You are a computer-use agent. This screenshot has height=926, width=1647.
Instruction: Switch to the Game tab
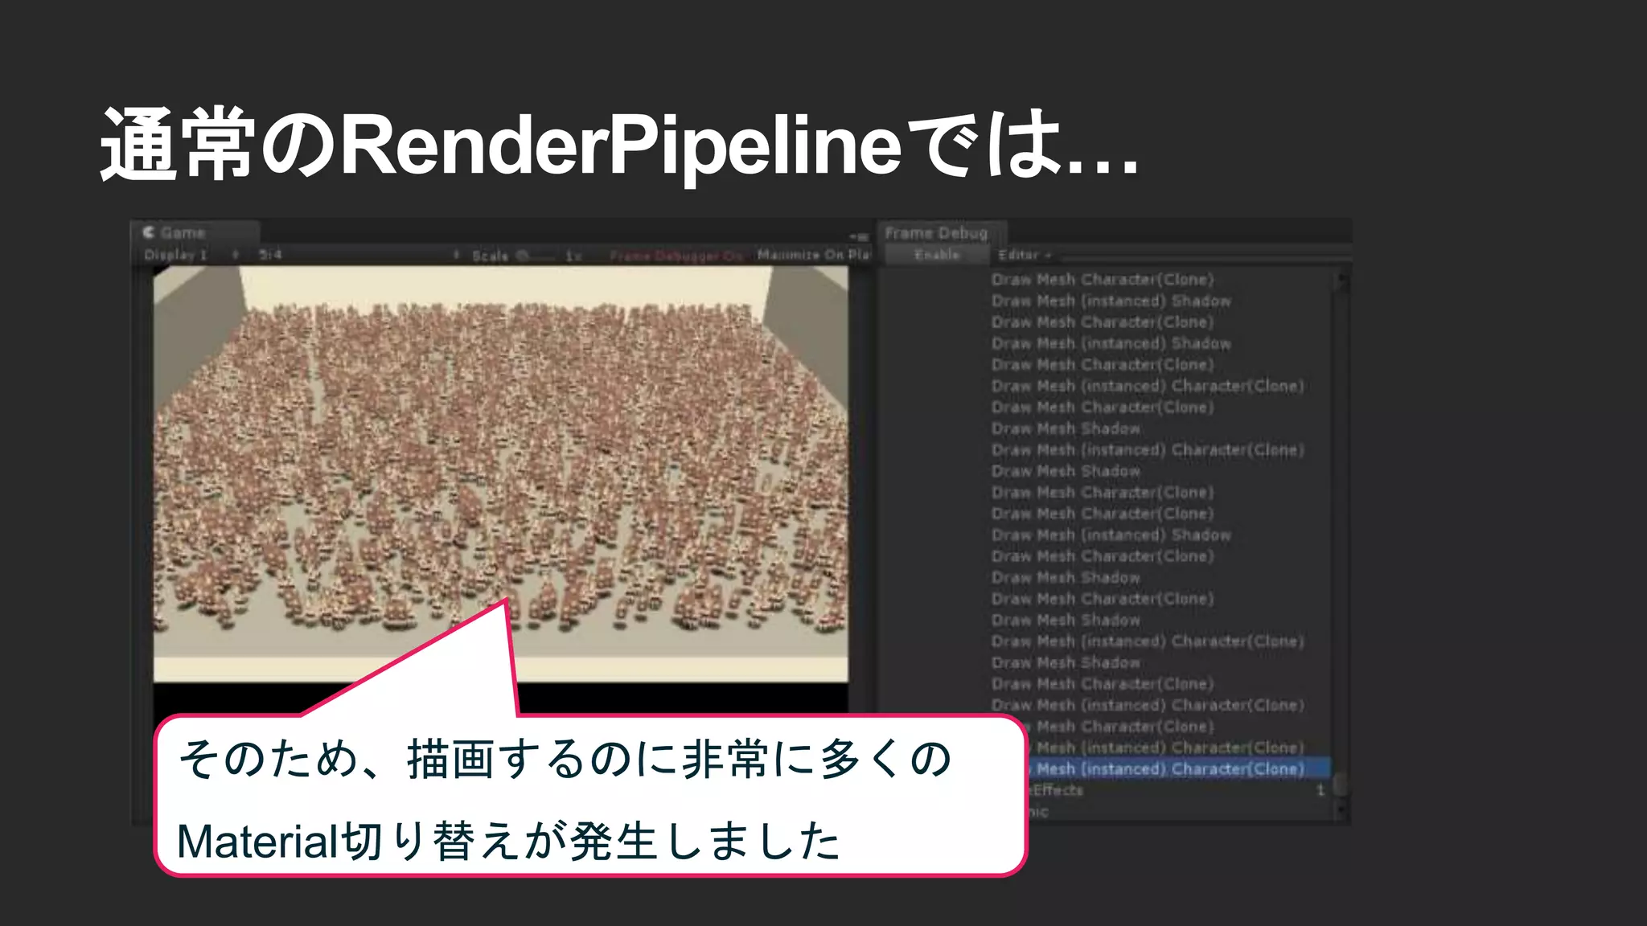click(x=194, y=232)
